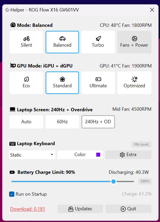Select Standard GPU mode
This screenshot has width=160, height=222.
62,83
